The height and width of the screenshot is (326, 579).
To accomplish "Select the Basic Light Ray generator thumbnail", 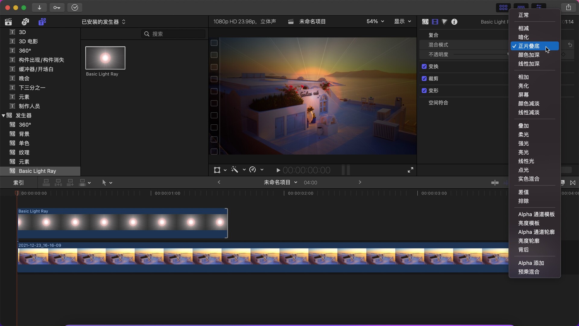I will [x=105, y=58].
